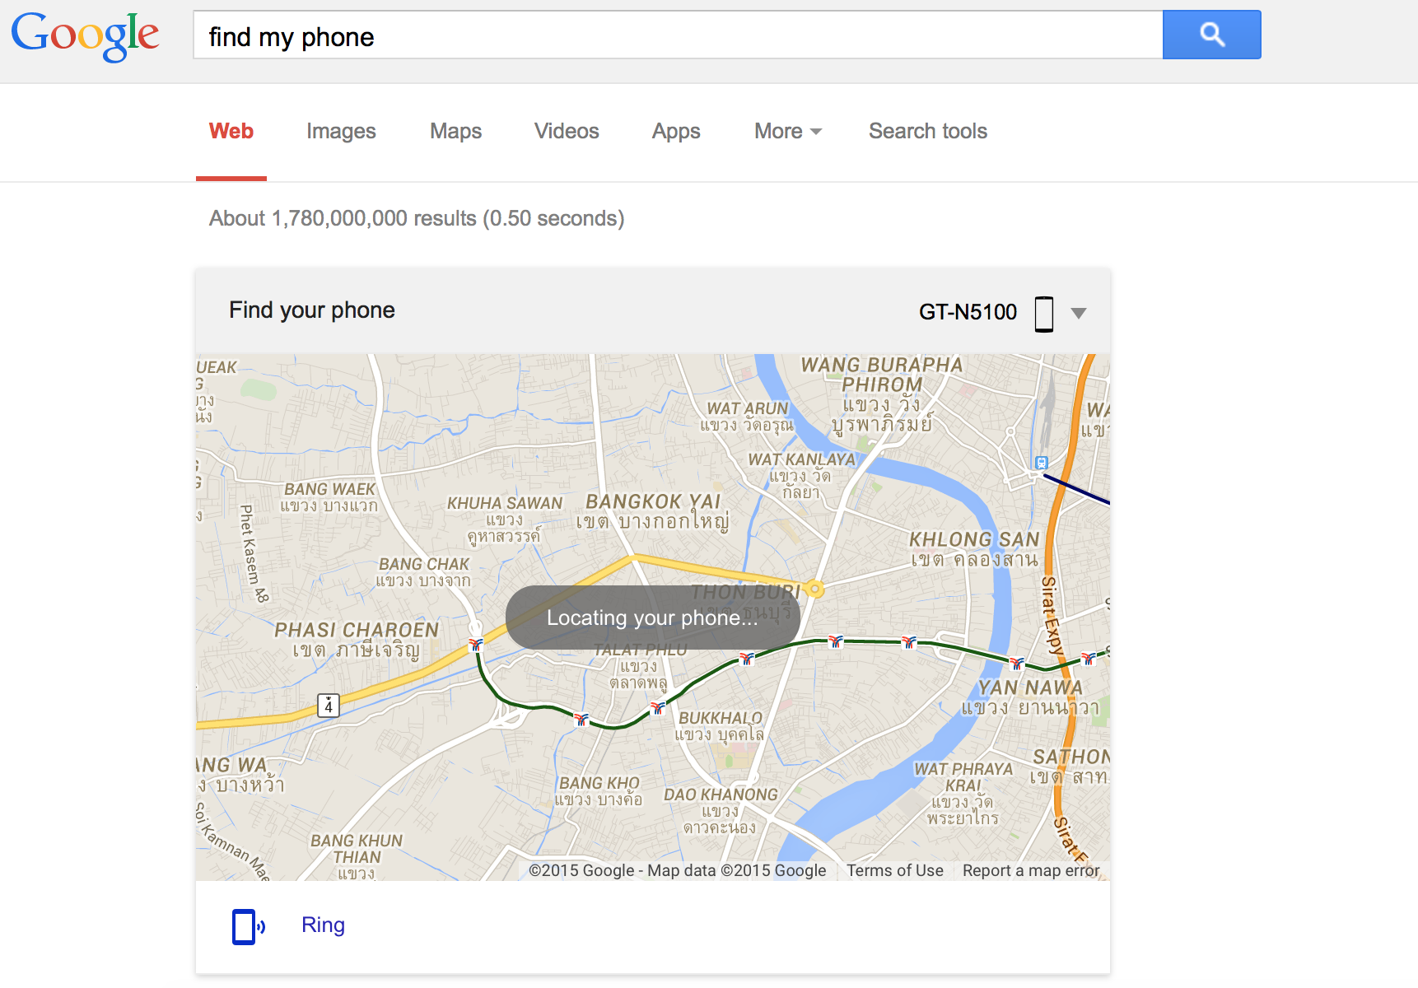The height and width of the screenshot is (988, 1418).
Task: Open Search tools options
Action: point(927,132)
